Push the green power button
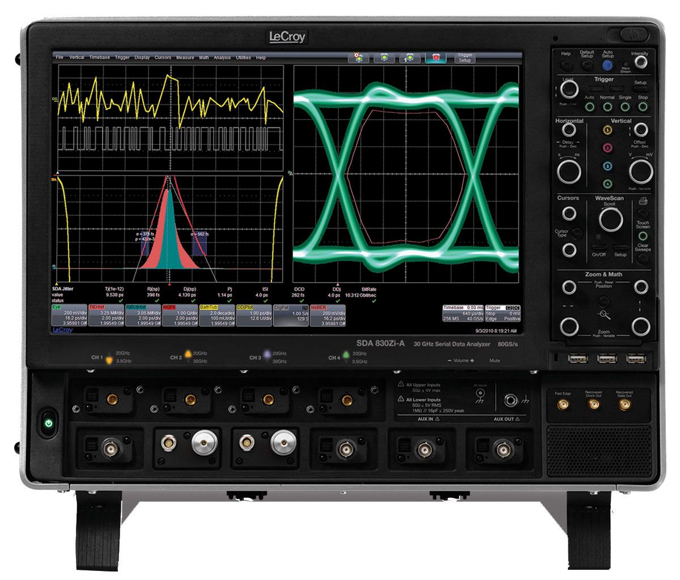Image resolution: width=680 pixels, height=580 pixels. pos(49,424)
